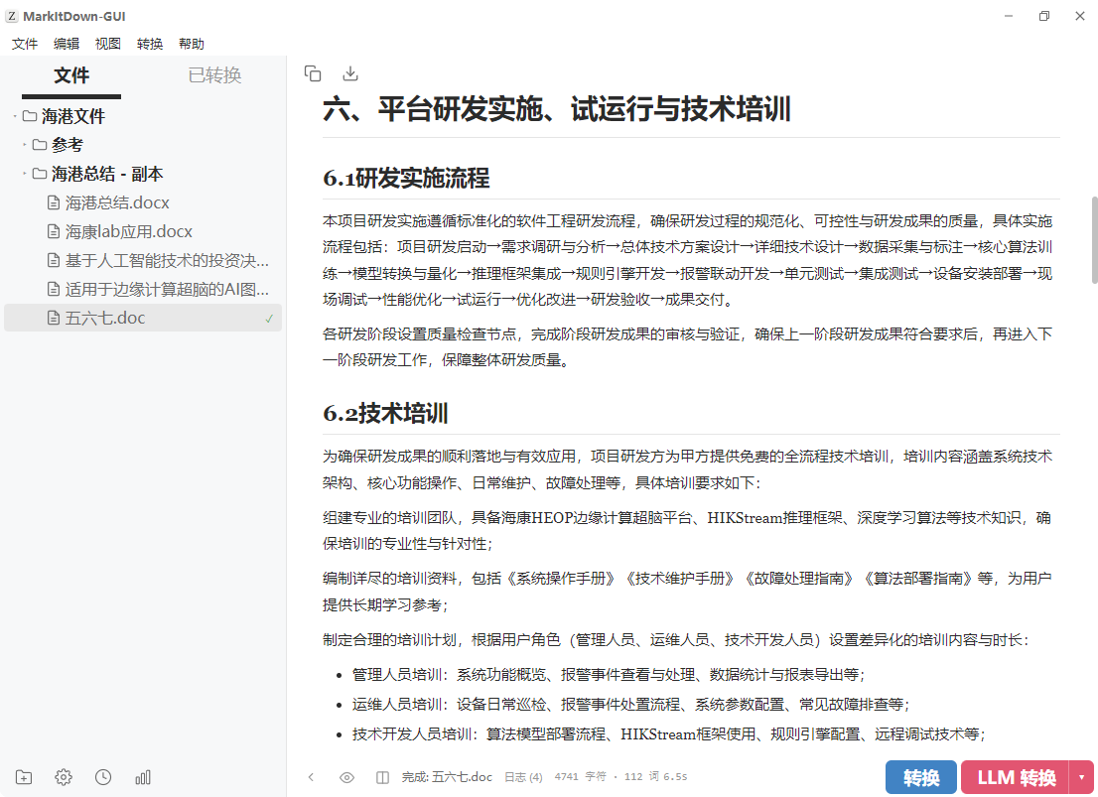Click the title 六、平台研发实施、试运行与技术培训
1098x797 pixels.
click(557, 109)
